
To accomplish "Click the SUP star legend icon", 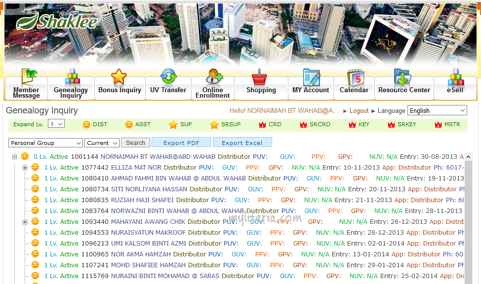I will point(173,125).
